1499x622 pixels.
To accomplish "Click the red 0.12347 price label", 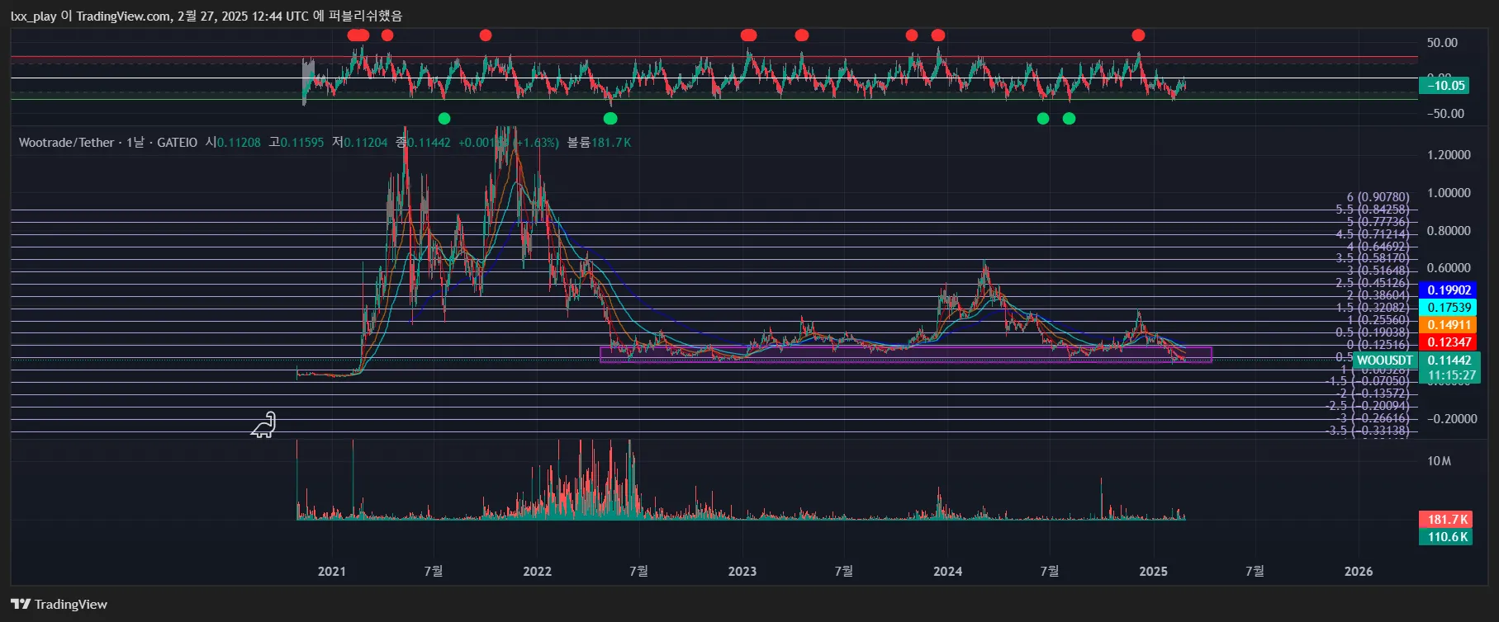I will tap(1449, 342).
